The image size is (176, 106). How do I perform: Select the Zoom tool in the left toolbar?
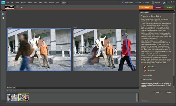click(3, 14)
